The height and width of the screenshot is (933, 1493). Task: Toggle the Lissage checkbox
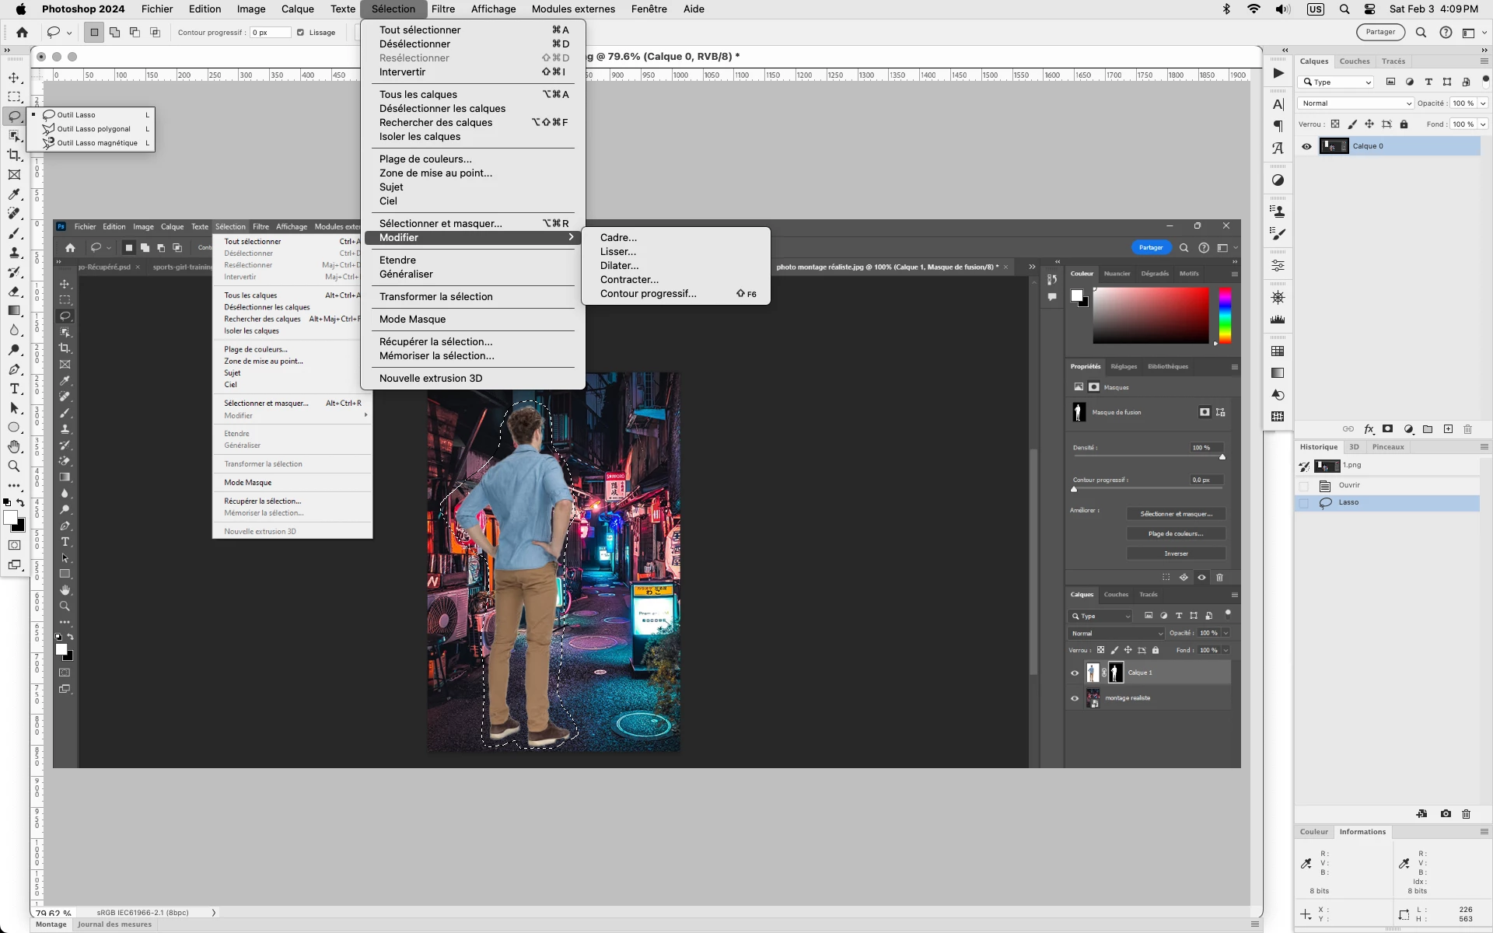(x=301, y=33)
